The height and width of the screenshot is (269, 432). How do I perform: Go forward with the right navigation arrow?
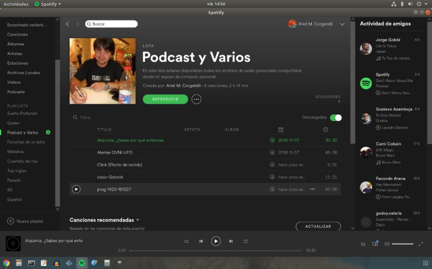coord(78,24)
